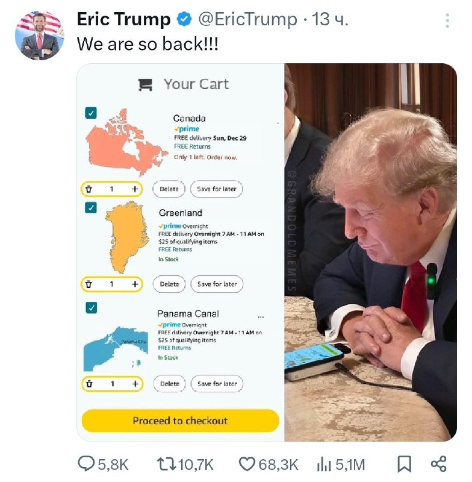Bookmark this tweet
The height and width of the screenshot is (482, 472).
405,464
